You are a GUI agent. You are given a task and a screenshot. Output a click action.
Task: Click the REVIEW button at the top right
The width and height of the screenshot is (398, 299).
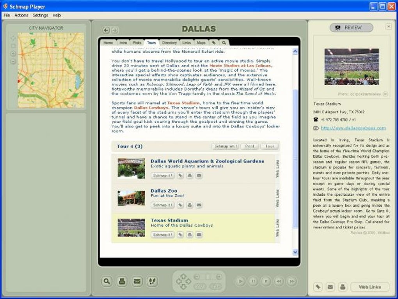tap(352, 27)
